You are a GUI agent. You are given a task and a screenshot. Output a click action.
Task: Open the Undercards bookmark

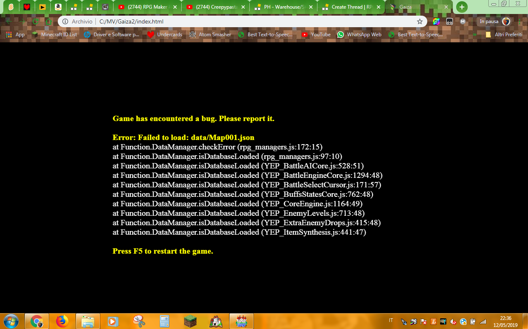pyautogui.click(x=165, y=35)
